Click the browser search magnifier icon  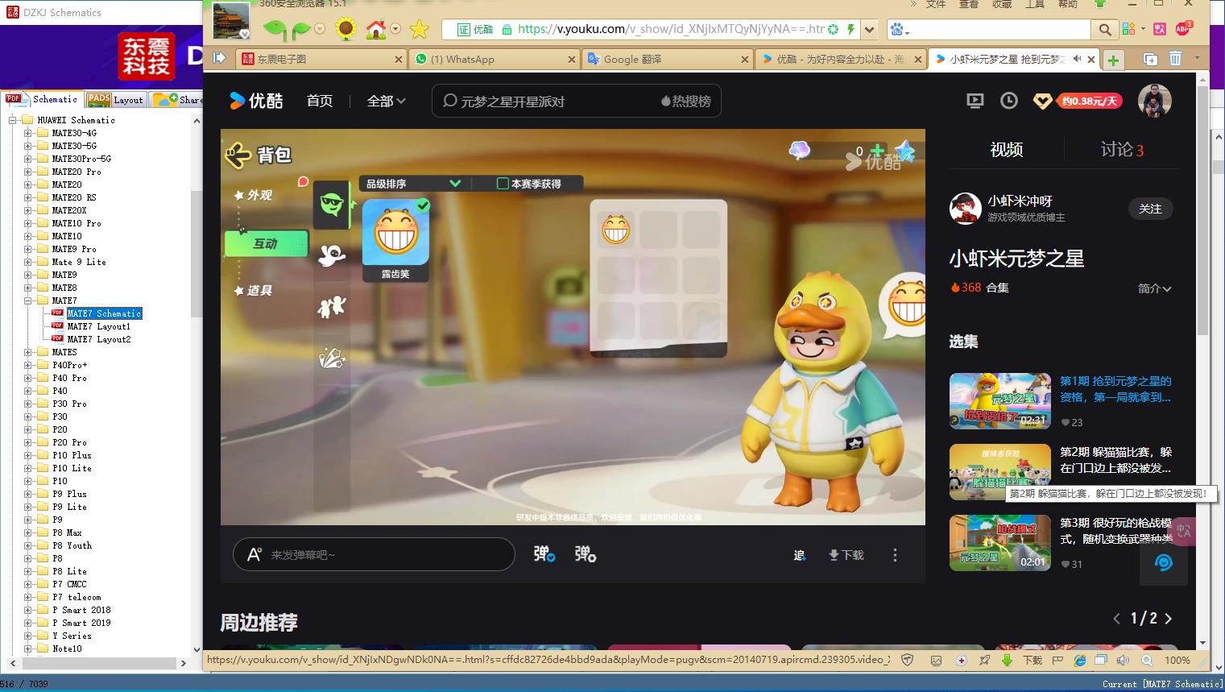click(1104, 30)
